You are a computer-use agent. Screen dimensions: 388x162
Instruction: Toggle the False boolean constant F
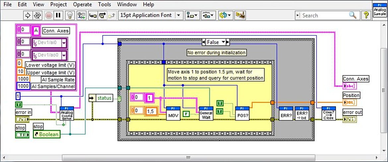pyautogui.click(x=186, y=114)
